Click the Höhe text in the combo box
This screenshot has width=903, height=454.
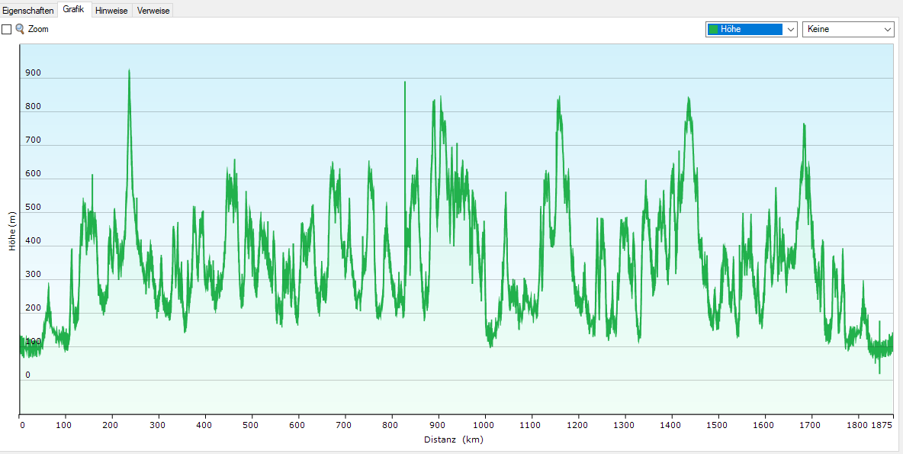point(731,30)
